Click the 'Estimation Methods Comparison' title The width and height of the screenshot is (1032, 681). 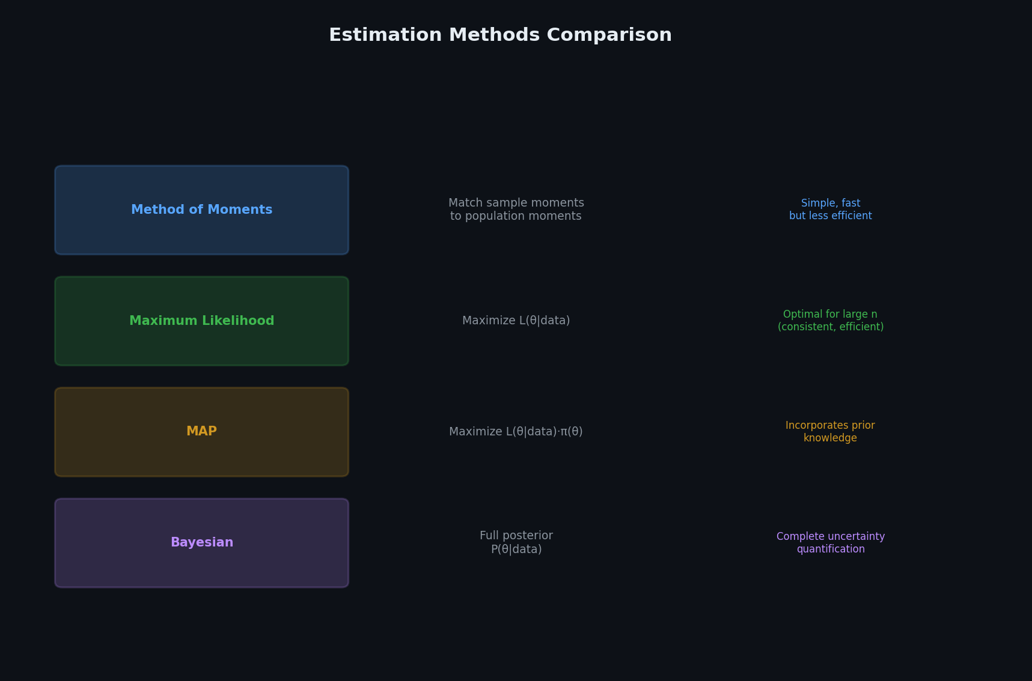pos(500,35)
